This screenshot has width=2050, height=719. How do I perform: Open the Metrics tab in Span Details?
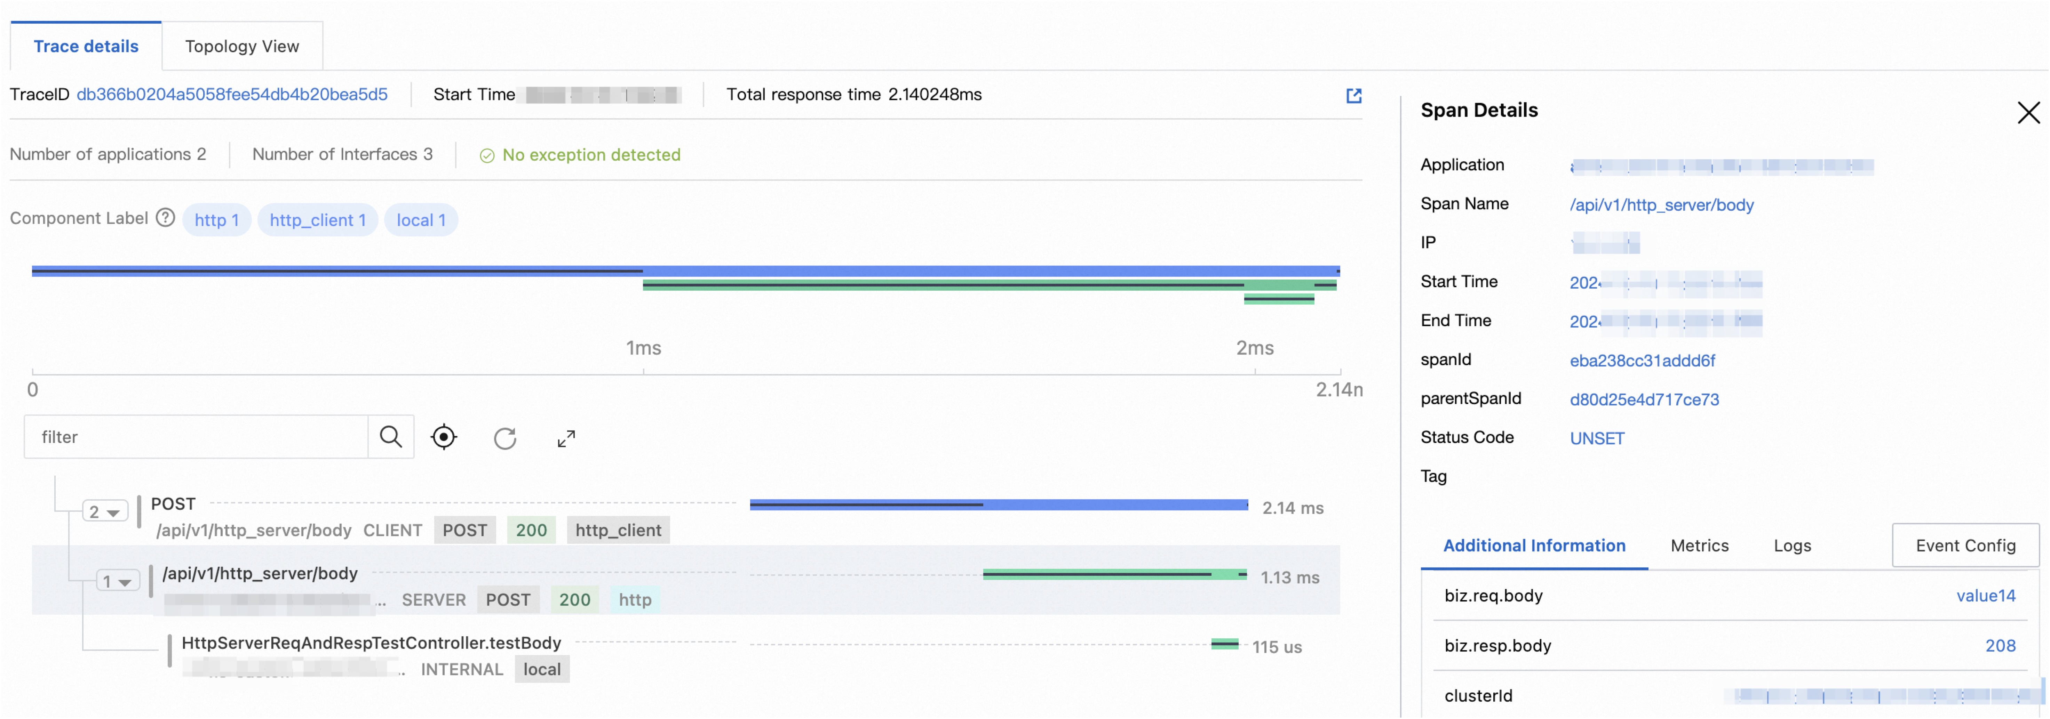click(1699, 546)
